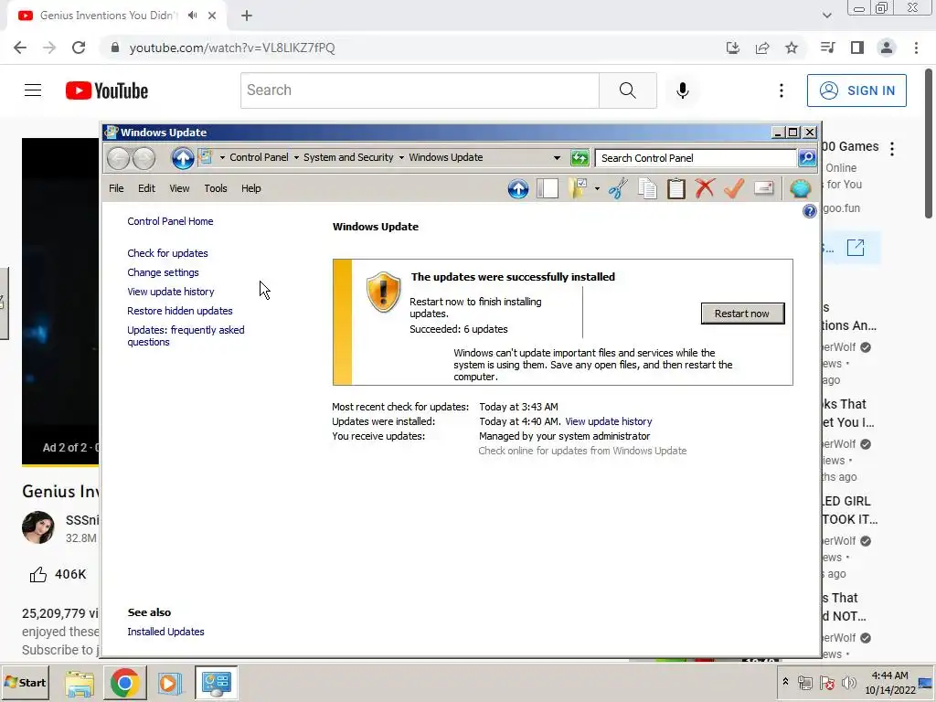The width and height of the screenshot is (936, 702).
Task: Click the green refresh icon beside the address bar
Action: coord(580,158)
